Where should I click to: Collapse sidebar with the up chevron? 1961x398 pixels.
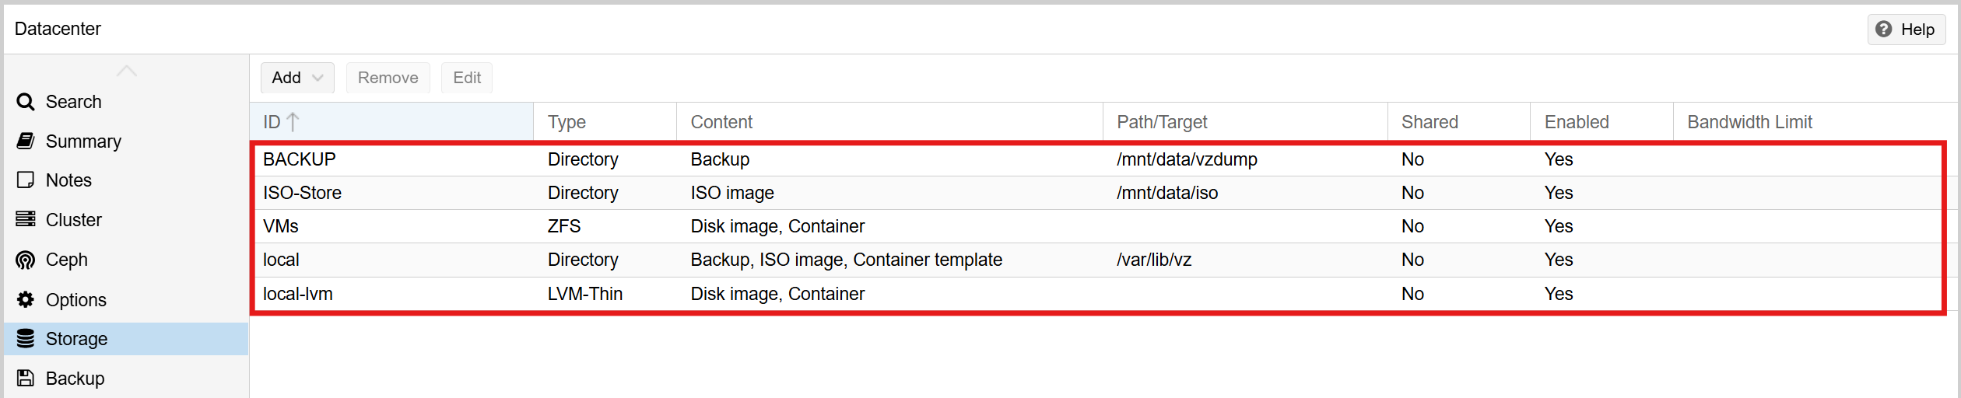click(x=126, y=72)
